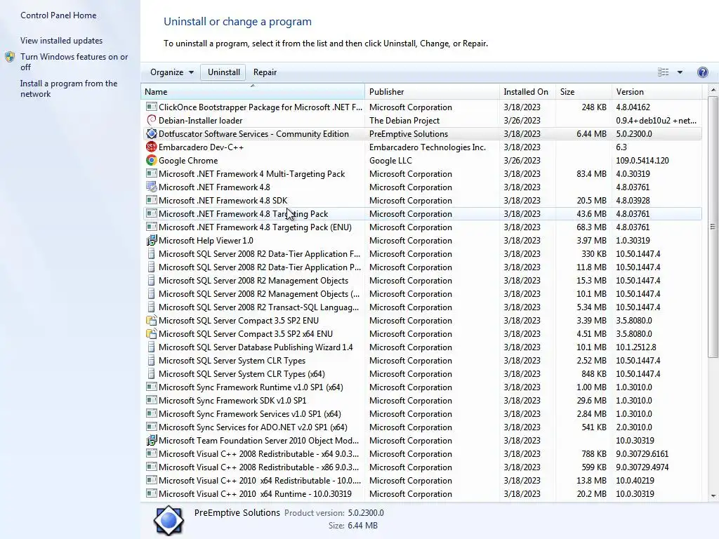This screenshot has width=719, height=539.
Task: Sort by the Name column header
Action: 253,92
